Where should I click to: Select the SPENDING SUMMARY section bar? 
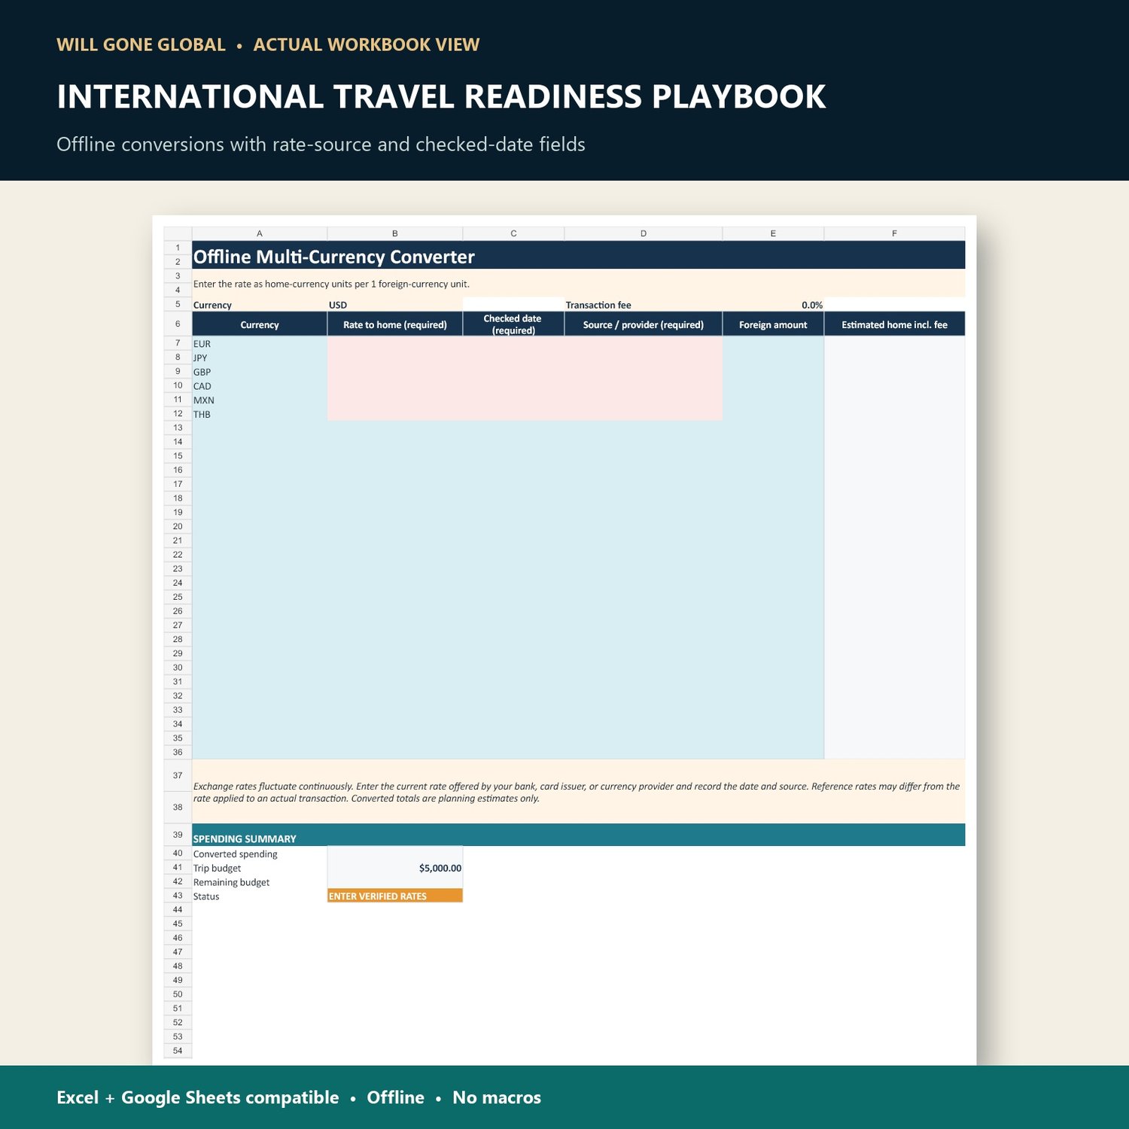click(x=579, y=835)
